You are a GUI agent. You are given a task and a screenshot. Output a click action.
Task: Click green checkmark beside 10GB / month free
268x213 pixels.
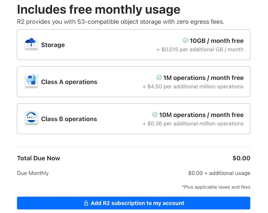(186, 40)
